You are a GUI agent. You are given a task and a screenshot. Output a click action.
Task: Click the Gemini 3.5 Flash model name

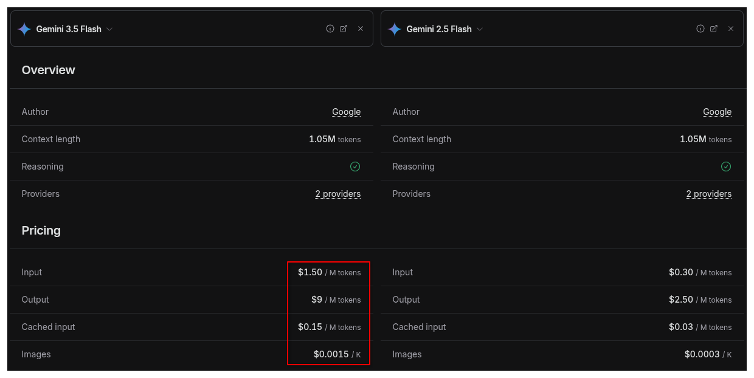click(x=69, y=29)
